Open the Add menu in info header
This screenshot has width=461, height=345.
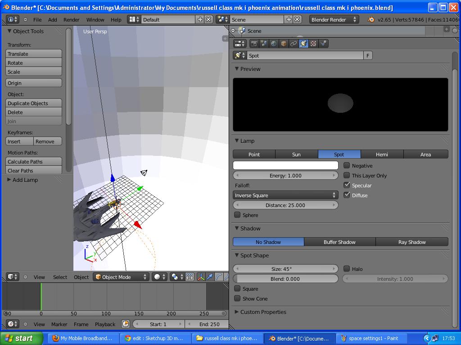pyautogui.click(x=53, y=20)
